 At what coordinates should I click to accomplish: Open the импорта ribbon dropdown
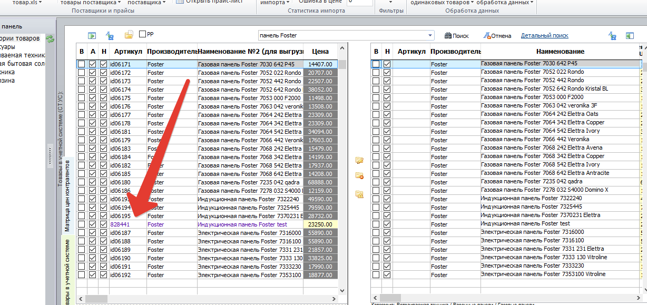pos(275,3)
